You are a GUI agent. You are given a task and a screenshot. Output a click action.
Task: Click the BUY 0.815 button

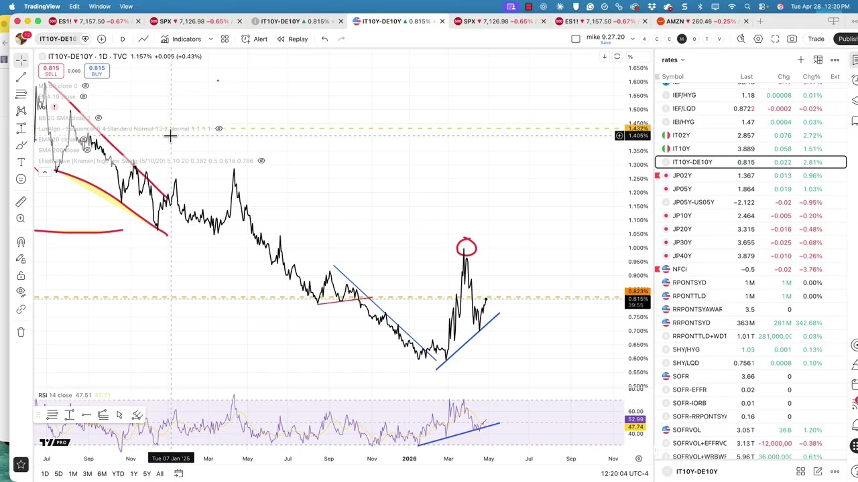pyautogui.click(x=97, y=70)
